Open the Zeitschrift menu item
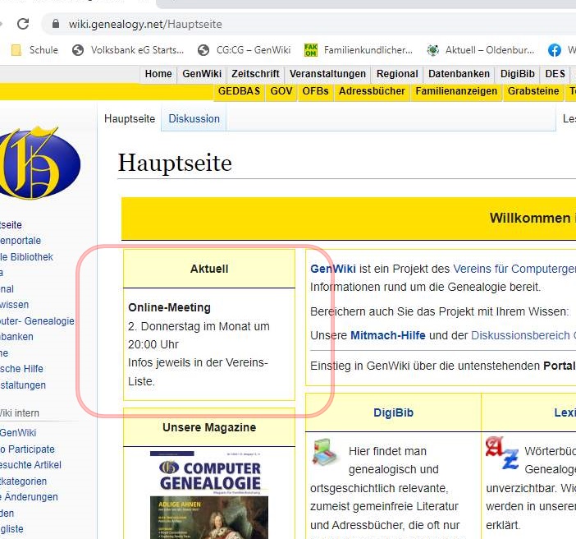The height and width of the screenshot is (539, 576). click(255, 74)
